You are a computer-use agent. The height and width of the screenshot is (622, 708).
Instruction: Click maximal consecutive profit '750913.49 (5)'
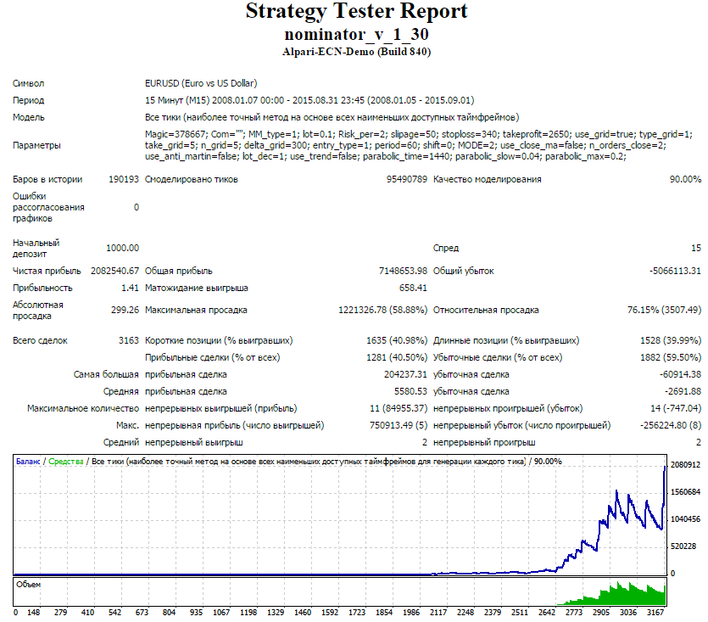tap(399, 426)
